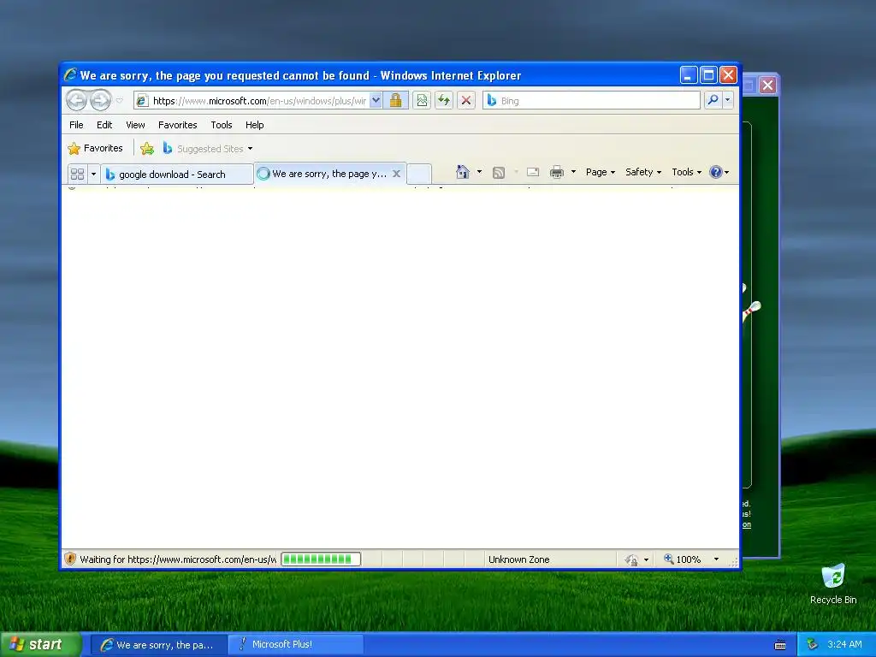Open the Favorites menu in menu bar
The image size is (876, 657).
[x=178, y=125]
